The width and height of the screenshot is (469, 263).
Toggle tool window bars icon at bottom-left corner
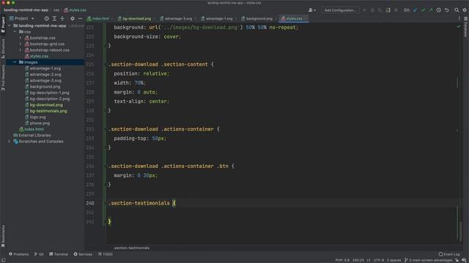click(3, 260)
